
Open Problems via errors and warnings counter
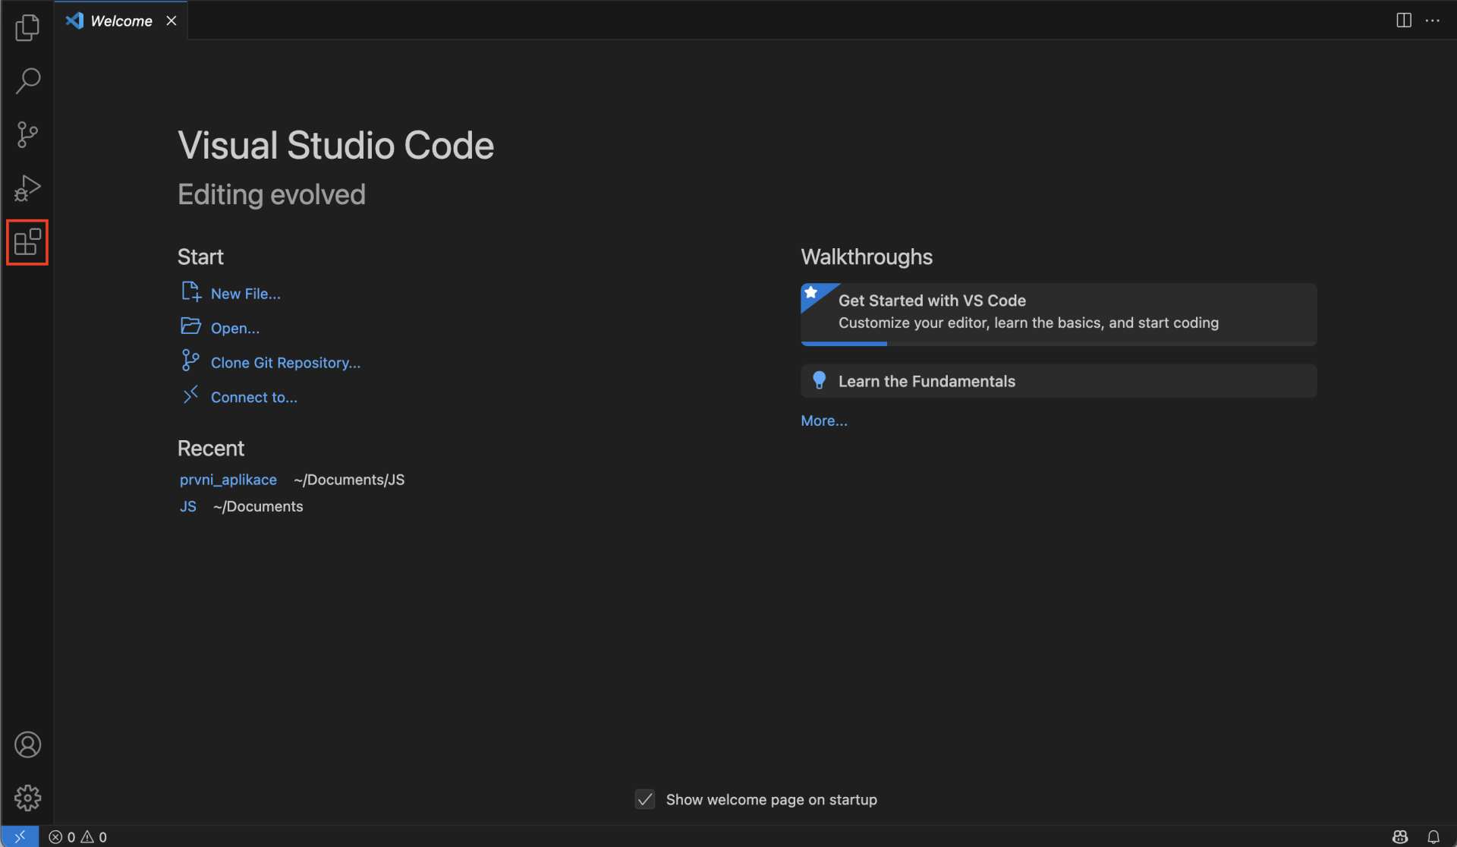[78, 836]
